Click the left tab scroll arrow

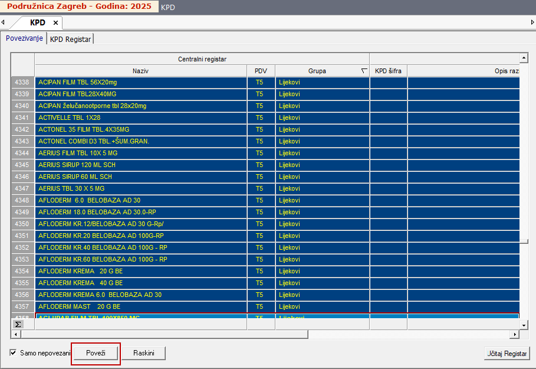[3, 22]
